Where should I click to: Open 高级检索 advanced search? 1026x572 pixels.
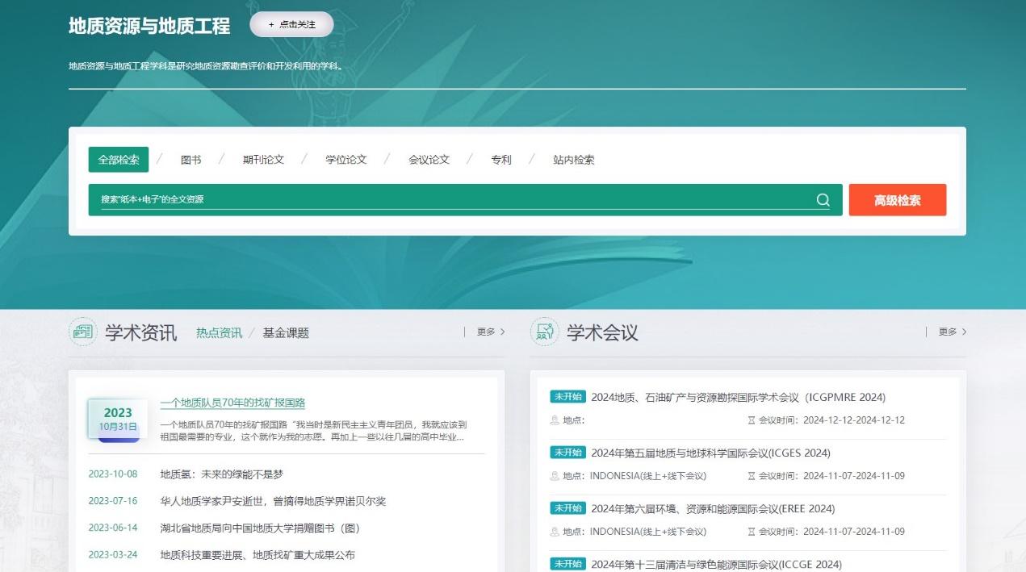pyautogui.click(x=897, y=200)
